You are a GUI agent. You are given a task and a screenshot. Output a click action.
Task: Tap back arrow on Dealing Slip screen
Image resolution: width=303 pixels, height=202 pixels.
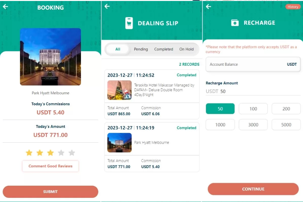pyautogui.click(x=107, y=6)
